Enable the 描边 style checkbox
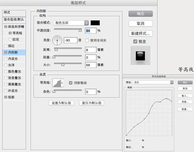 6,46
